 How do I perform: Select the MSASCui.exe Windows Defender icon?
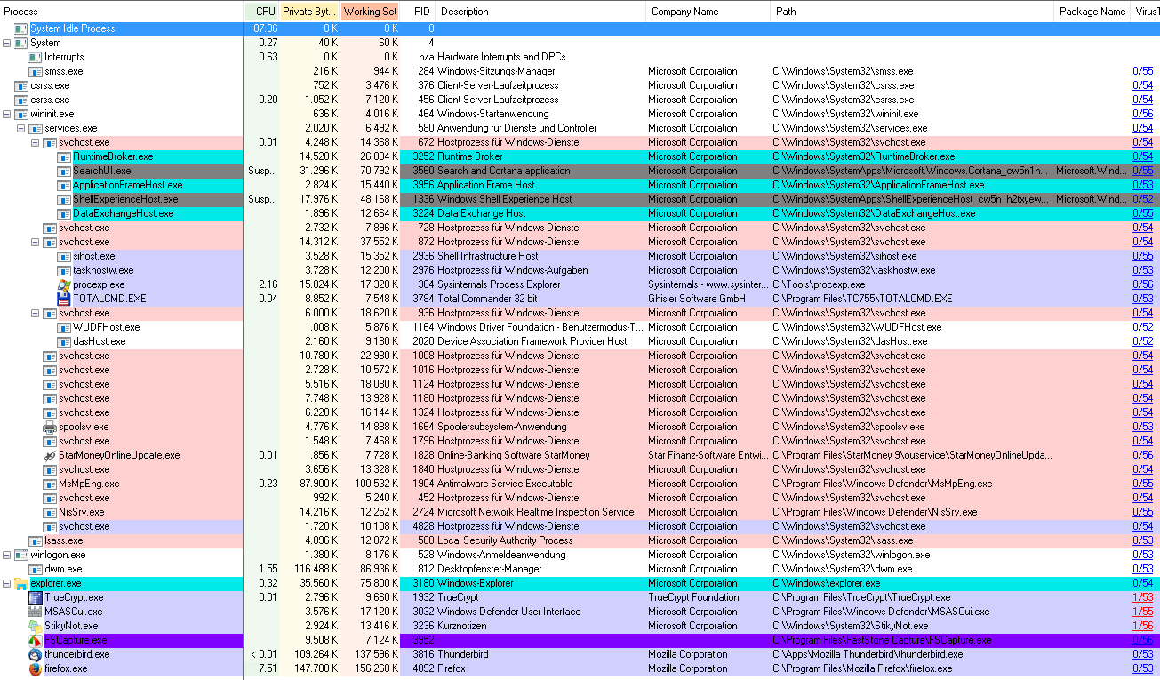pos(36,612)
